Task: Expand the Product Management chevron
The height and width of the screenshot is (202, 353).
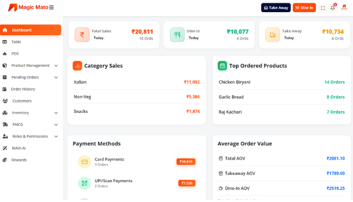Action: pos(56,66)
